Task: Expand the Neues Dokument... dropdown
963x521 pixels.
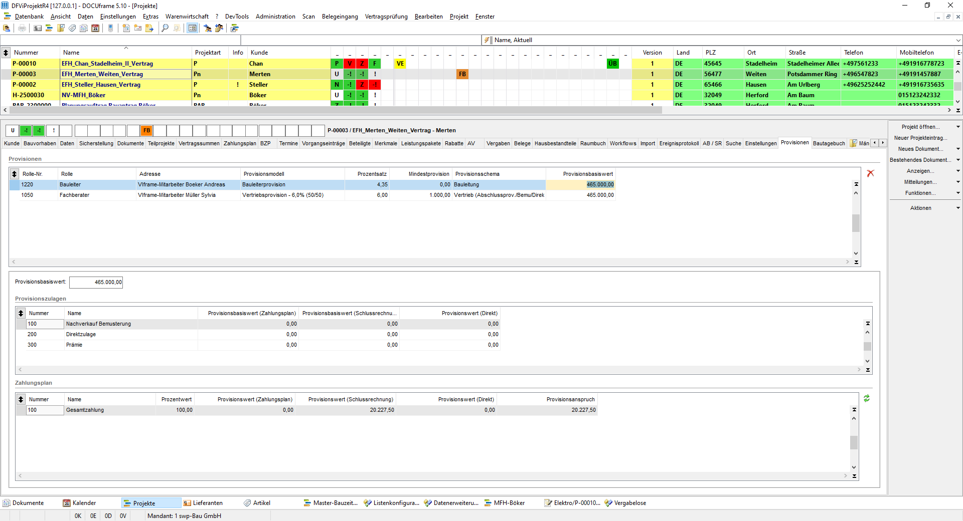Action: [958, 149]
